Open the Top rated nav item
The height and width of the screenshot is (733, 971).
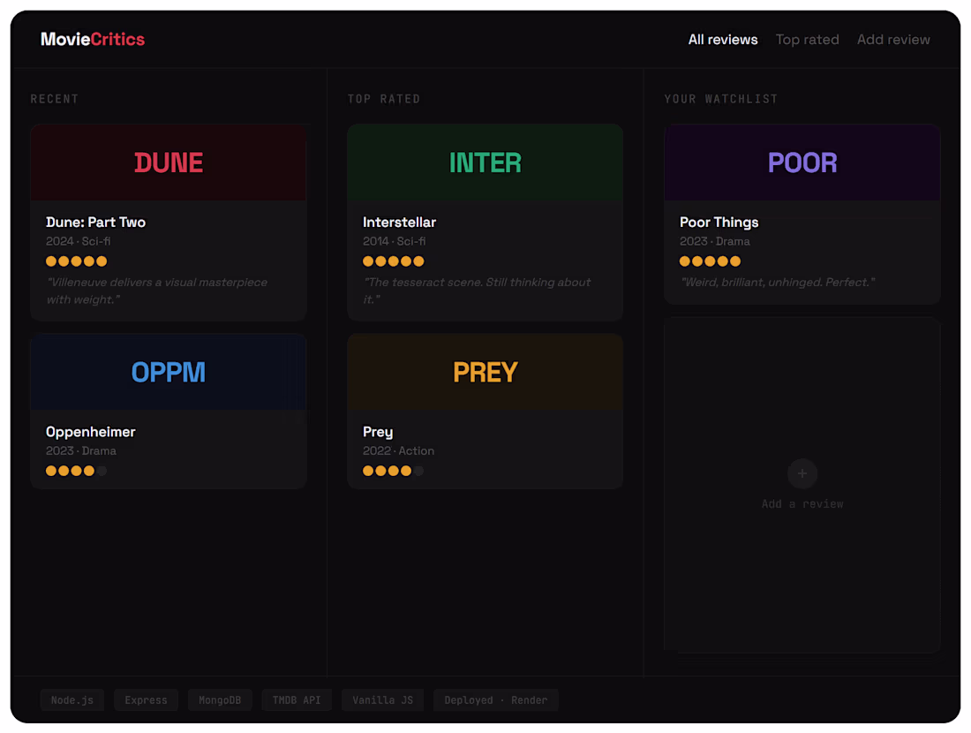[807, 40]
